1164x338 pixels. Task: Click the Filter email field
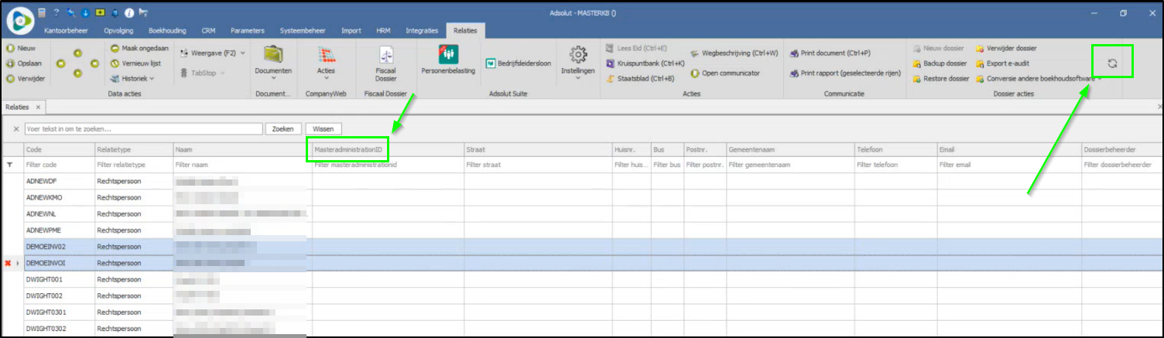(1008, 165)
